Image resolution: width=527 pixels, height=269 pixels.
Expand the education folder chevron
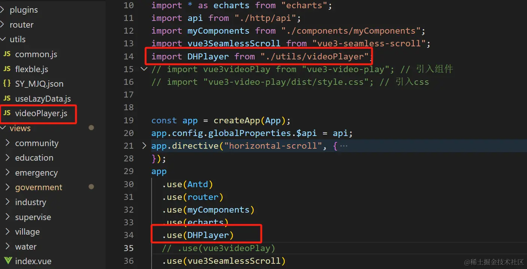tap(8, 158)
